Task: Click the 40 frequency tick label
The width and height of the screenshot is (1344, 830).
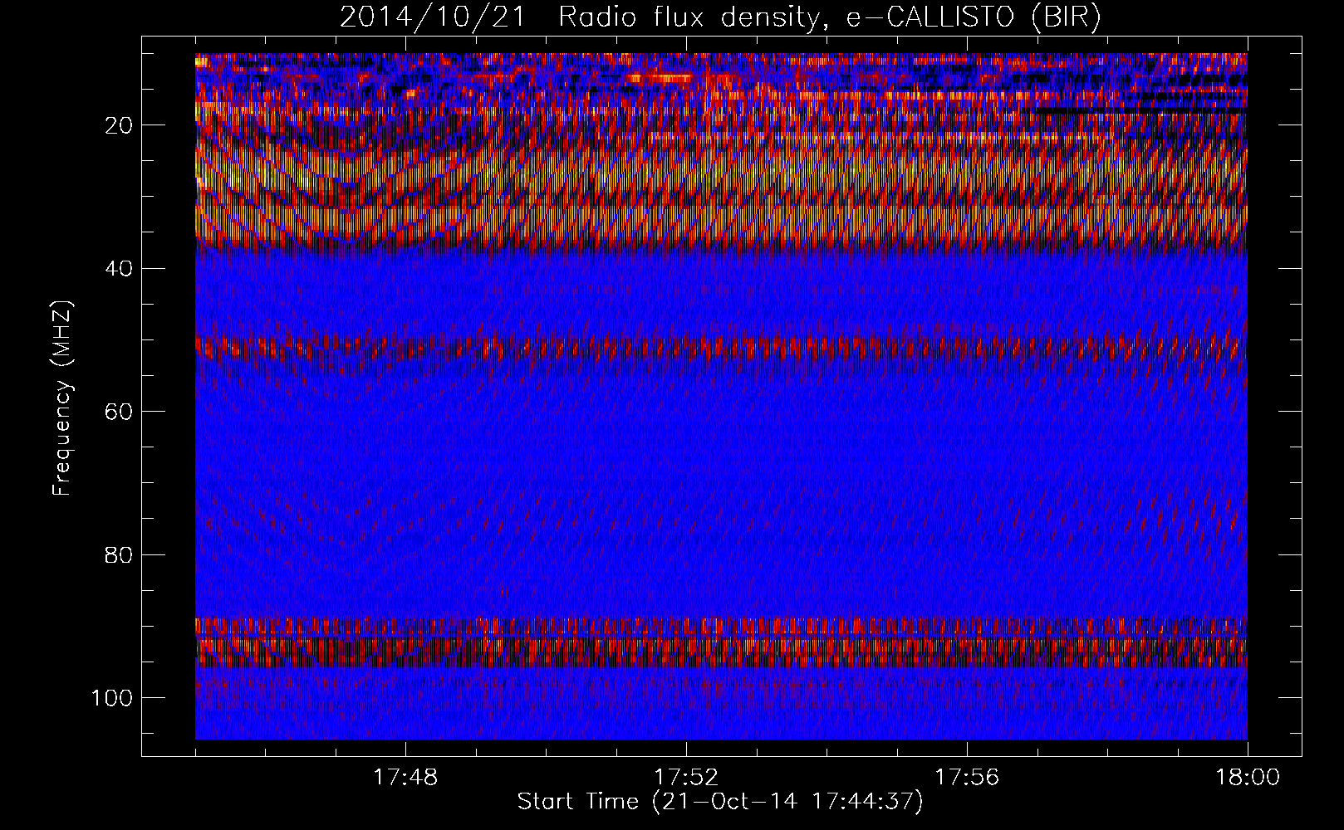Action: click(x=120, y=268)
